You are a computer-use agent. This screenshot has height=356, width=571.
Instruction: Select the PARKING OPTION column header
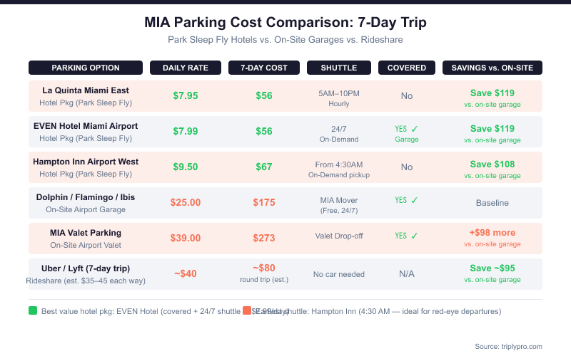(x=86, y=68)
